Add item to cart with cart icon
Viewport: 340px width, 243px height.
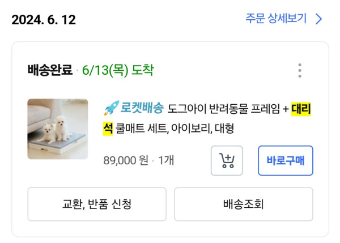(226, 161)
